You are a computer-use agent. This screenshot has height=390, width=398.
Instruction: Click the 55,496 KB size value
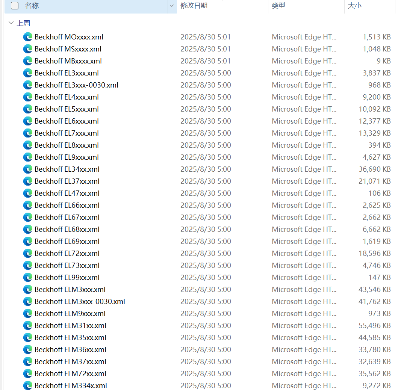(375, 325)
